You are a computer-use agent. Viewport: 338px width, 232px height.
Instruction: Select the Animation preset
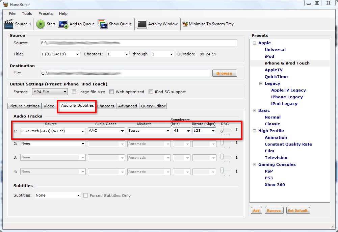point(276,137)
